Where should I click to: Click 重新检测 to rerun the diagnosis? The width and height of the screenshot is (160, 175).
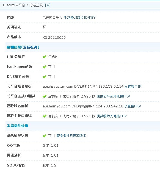[30, 47]
